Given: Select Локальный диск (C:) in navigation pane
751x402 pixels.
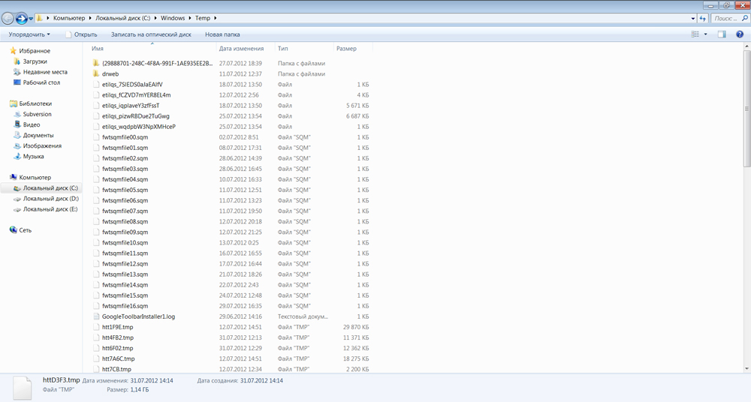Looking at the screenshot, I should (50, 188).
